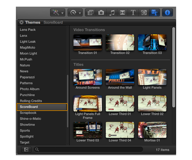Select the News theme
This screenshot has height=160, width=192.
click(24, 71)
